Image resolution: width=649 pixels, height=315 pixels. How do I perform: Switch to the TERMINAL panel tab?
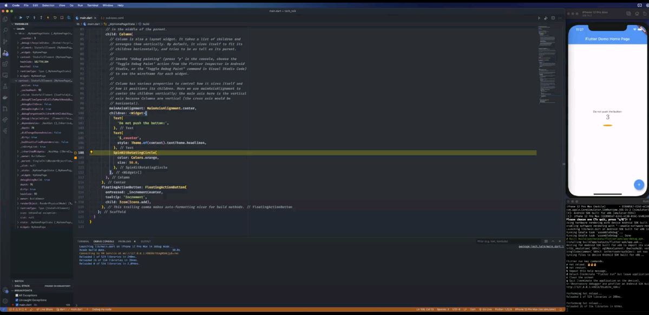[83, 241]
